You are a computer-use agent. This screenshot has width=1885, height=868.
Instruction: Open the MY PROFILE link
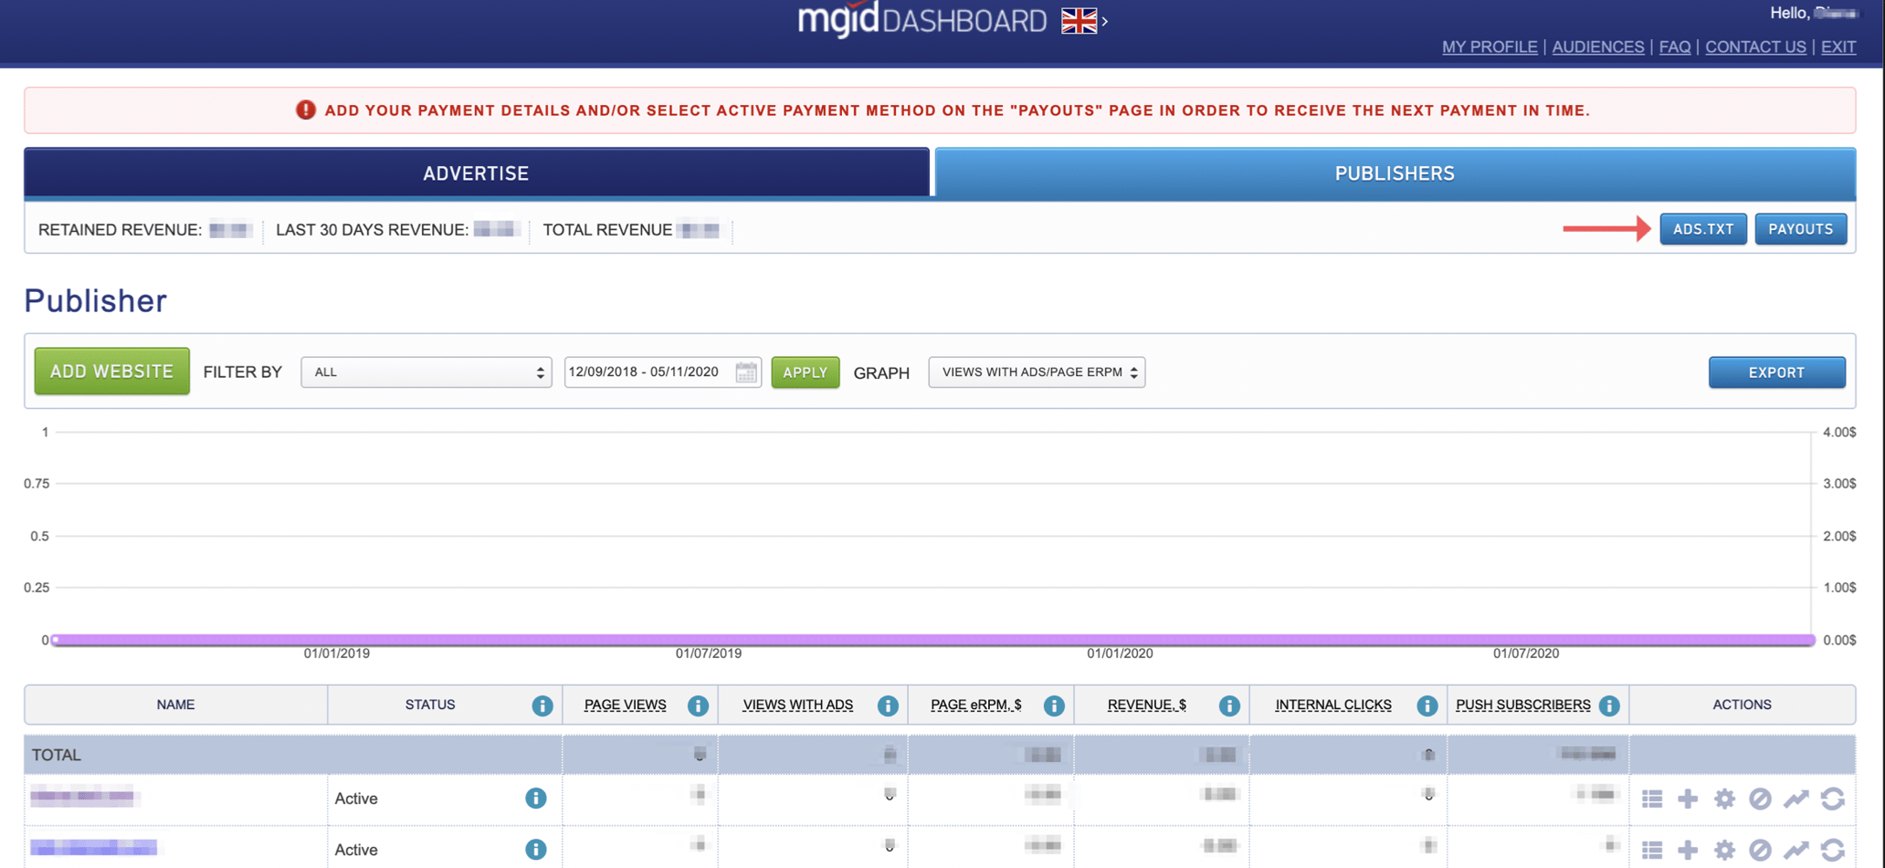[1490, 47]
